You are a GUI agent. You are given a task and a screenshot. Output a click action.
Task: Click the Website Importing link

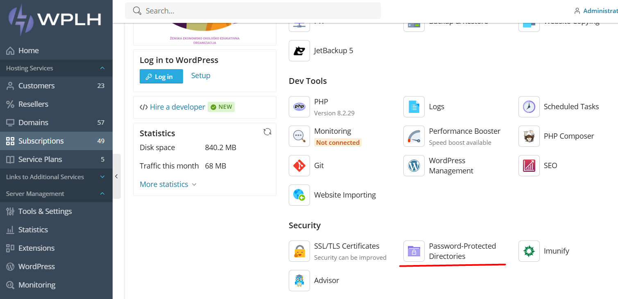click(x=345, y=195)
